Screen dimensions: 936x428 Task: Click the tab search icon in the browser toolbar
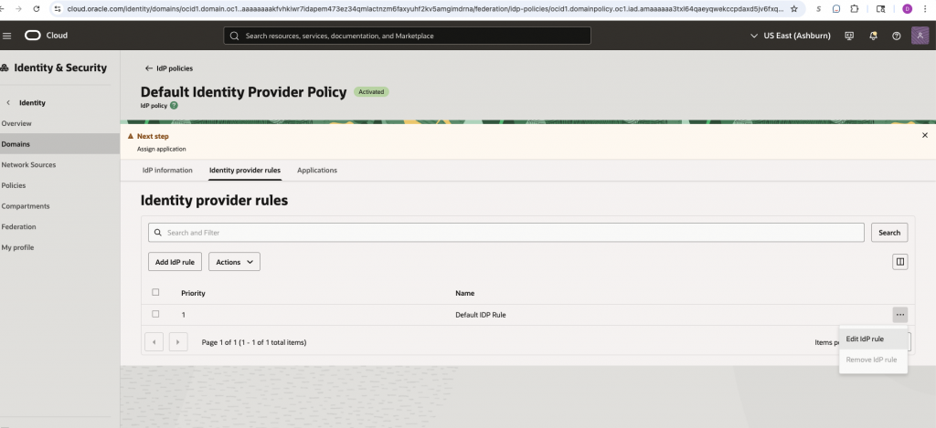880,9
